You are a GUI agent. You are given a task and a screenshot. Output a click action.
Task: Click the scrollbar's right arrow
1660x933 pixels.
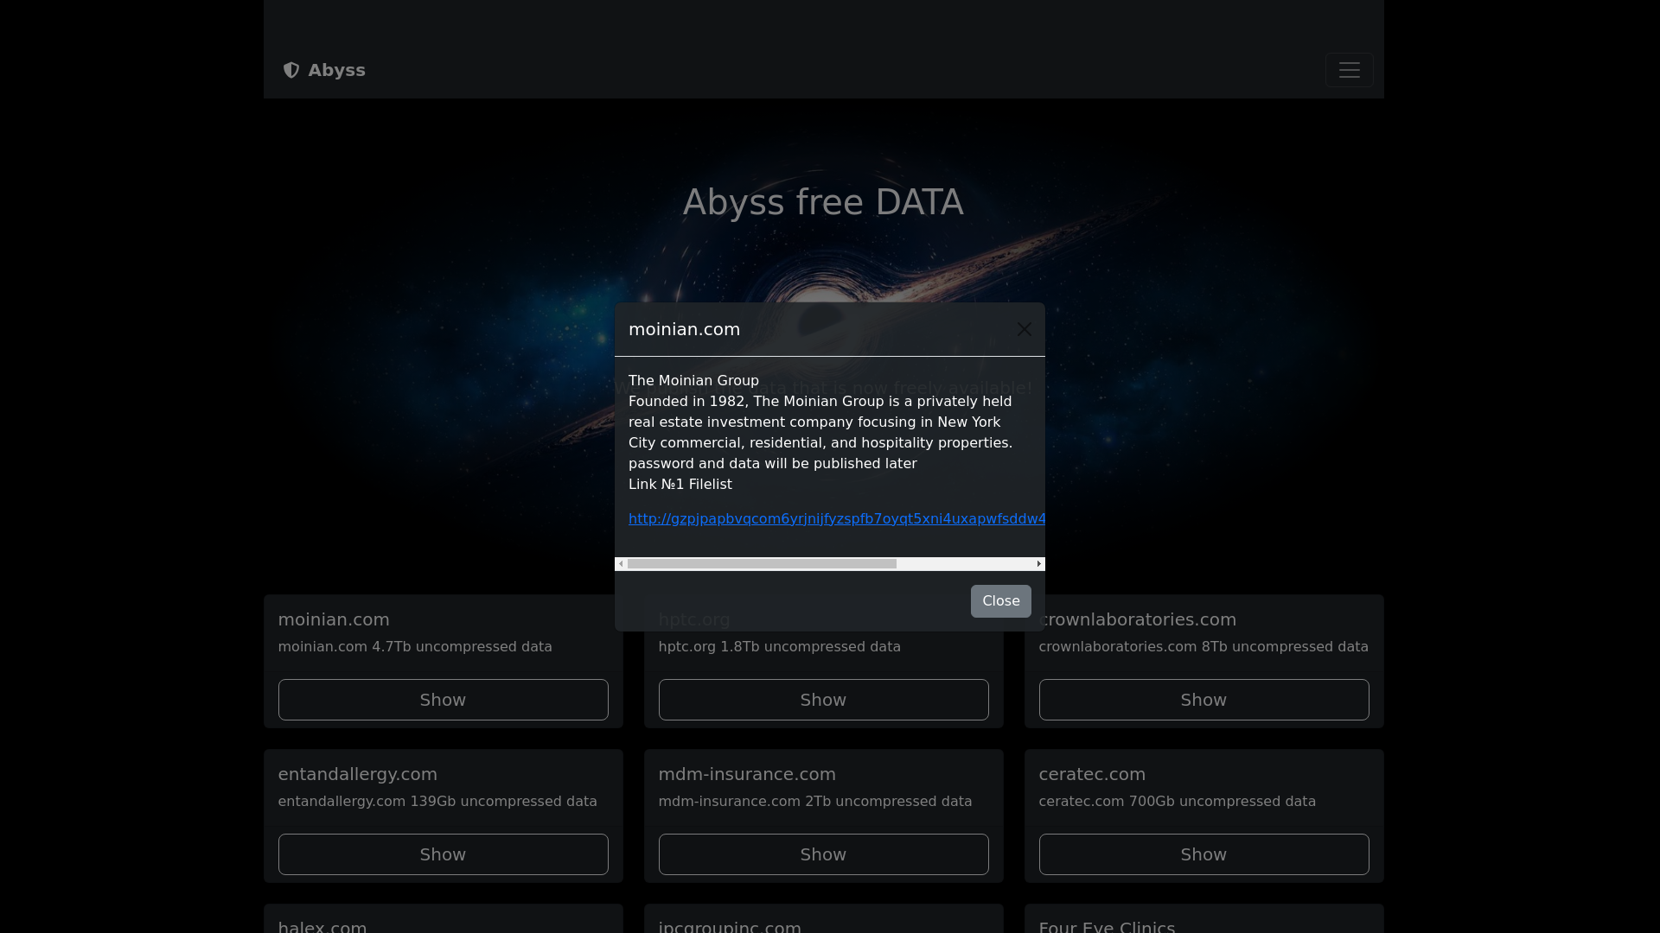pyautogui.click(x=1038, y=564)
